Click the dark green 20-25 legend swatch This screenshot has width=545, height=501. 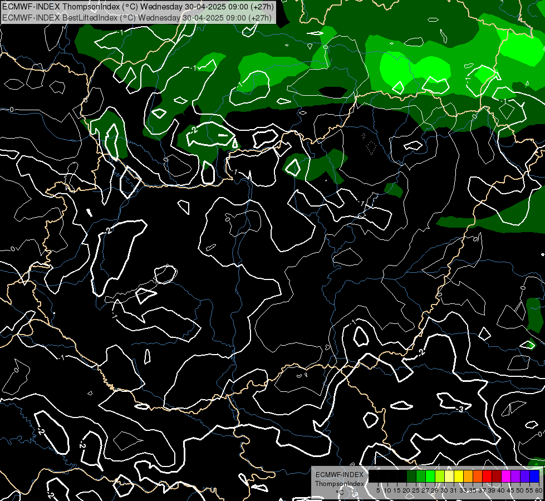(411, 476)
